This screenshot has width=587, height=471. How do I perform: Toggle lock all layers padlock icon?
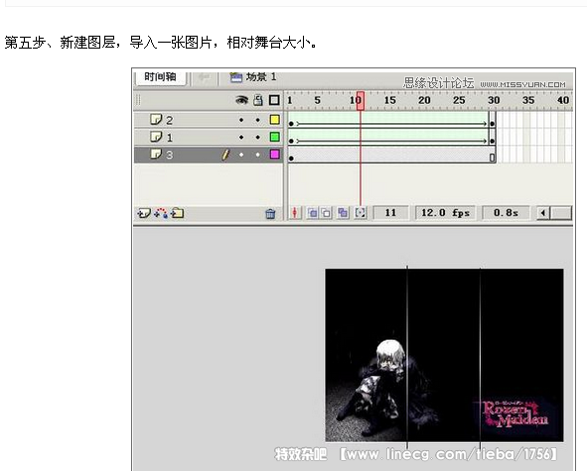258,100
